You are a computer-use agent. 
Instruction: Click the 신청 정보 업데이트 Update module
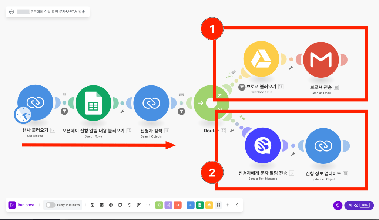323,146
